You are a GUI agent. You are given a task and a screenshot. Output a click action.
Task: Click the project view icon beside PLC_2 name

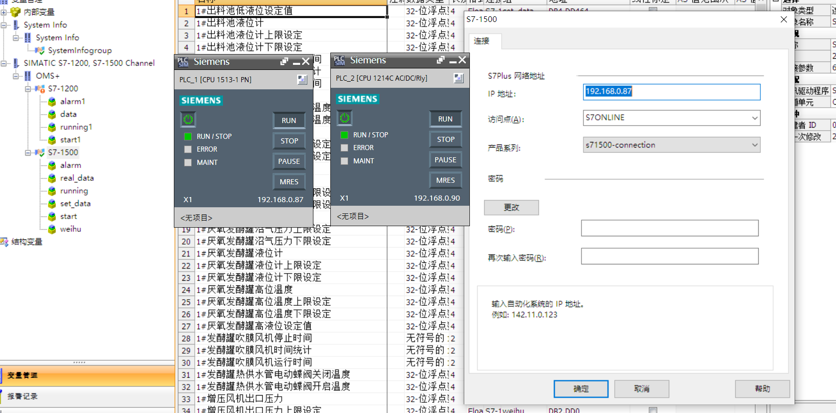tap(459, 78)
